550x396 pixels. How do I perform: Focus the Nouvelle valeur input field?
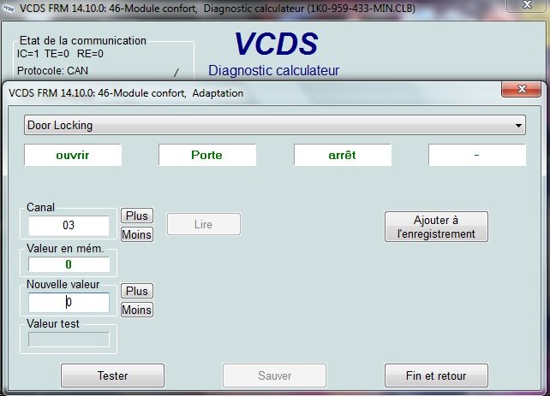coord(69,302)
